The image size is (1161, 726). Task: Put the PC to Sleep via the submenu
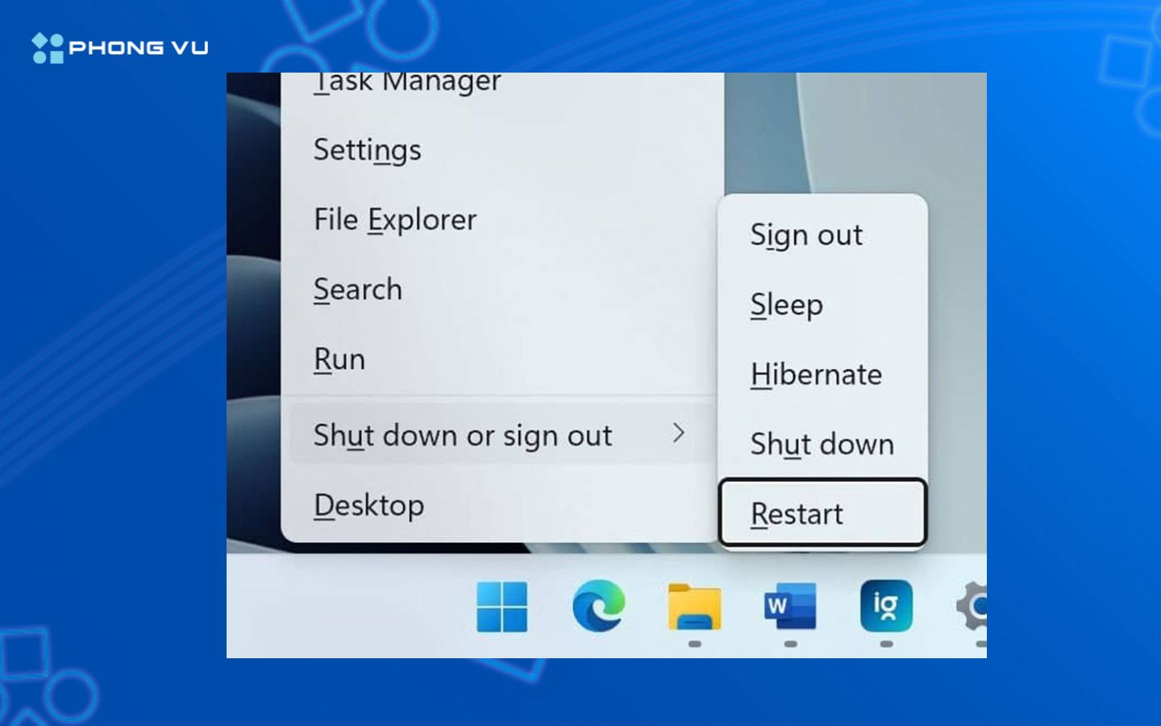click(x=786, y=305)
